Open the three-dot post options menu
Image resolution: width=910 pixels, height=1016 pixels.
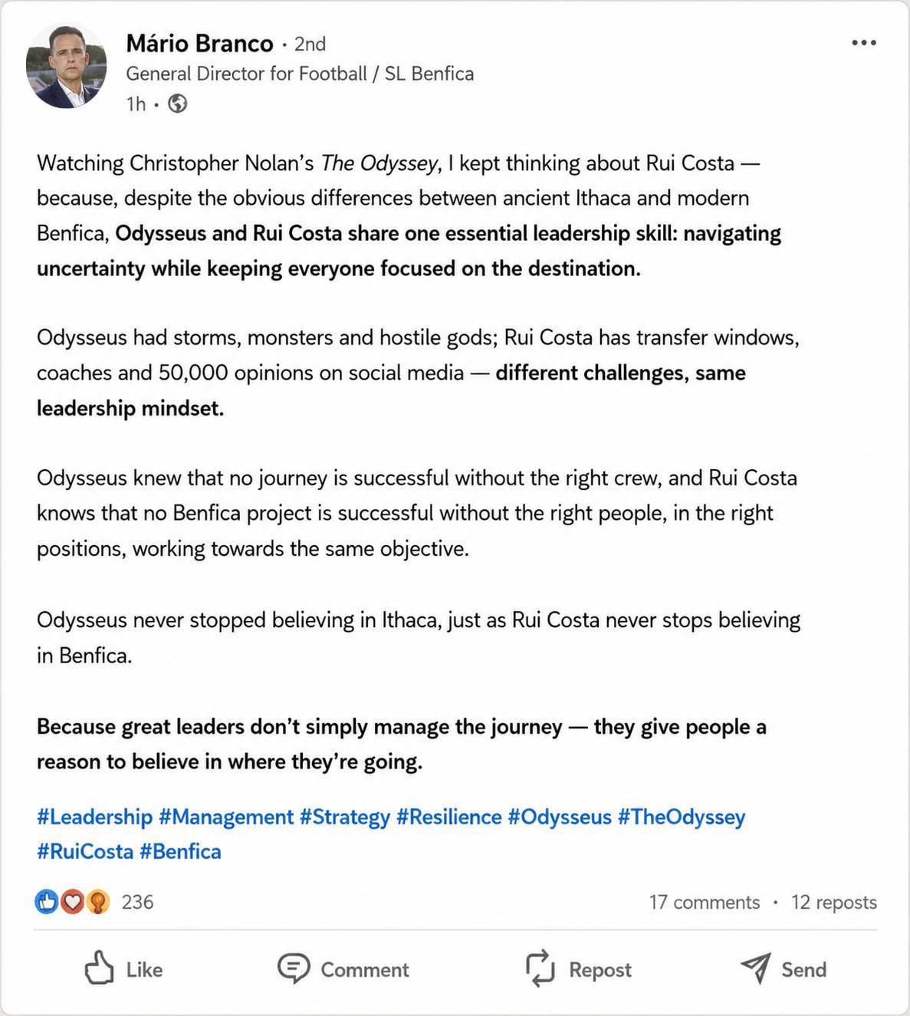point(864,43)
